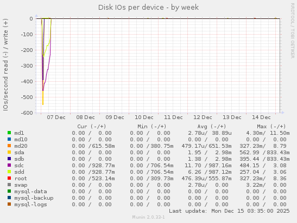Click md1 max write value '11.50m'

(x=280, y=133)
